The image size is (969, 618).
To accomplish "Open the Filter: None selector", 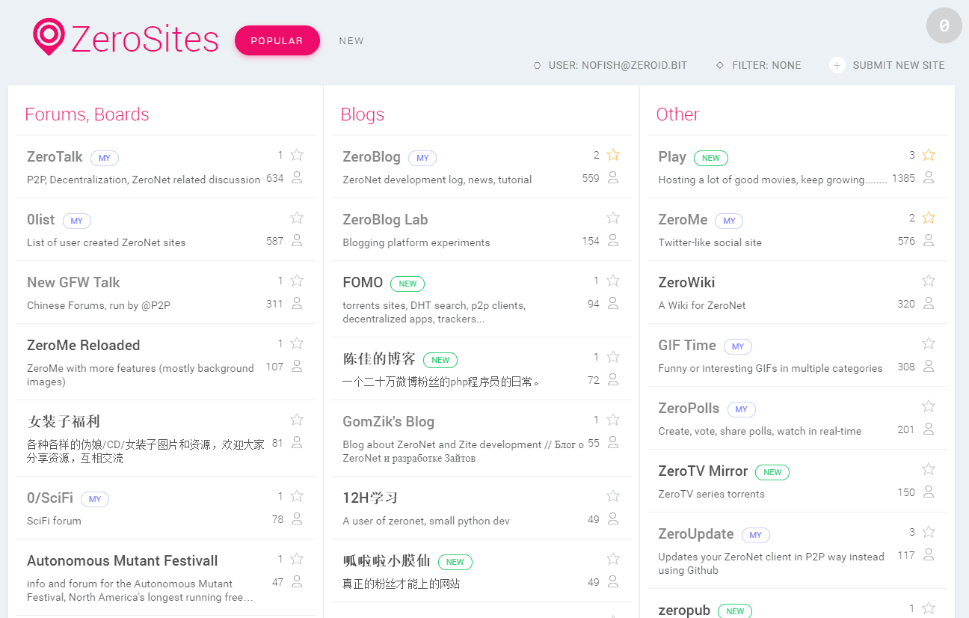I will [x=758, y=65].
